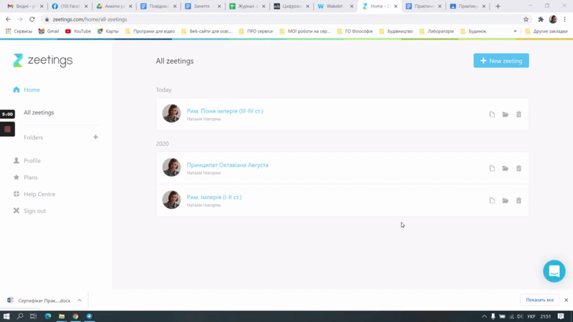Click the copy icon for Рим. Пізня імперія
This screenshot has width=573, height=322.
492,114
